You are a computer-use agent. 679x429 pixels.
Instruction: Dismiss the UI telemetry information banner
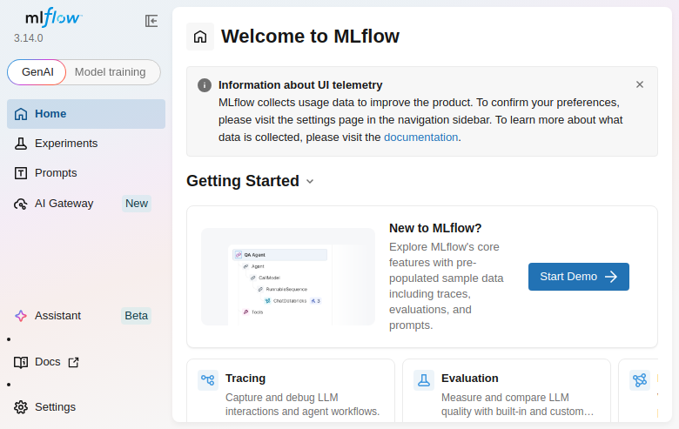640,84
